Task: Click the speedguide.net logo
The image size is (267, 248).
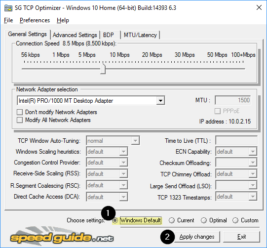Action: pos(62,236)
